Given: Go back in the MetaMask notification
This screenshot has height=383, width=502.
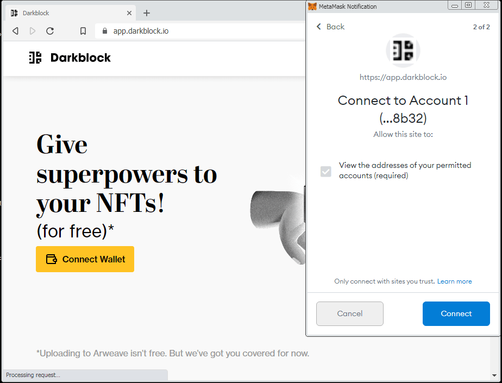Looking at the screenshot, I should 330,27.
